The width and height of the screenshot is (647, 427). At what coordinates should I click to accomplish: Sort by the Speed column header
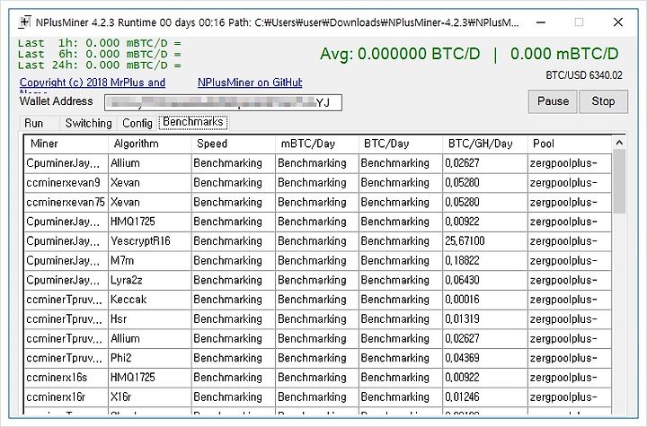(x=233, y=144)
